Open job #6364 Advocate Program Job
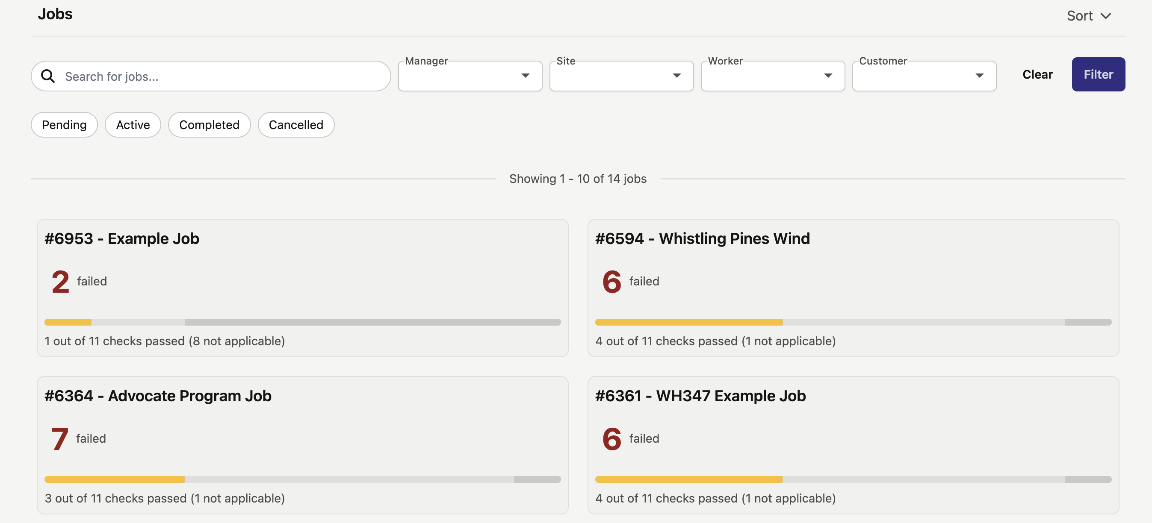The height and width of the screenshot is (523, 1152). pyautogui.click(x=158, y=396)
